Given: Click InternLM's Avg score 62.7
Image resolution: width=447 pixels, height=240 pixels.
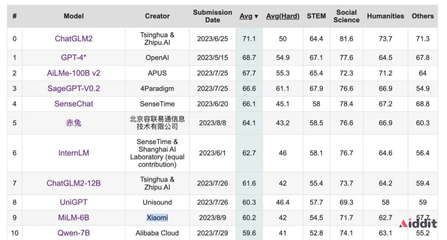Looking at the screenshot, I should click(x=249, y=153).
